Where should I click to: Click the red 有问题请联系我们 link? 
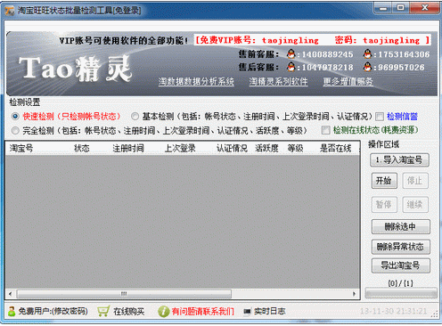[x=203, y=311]
